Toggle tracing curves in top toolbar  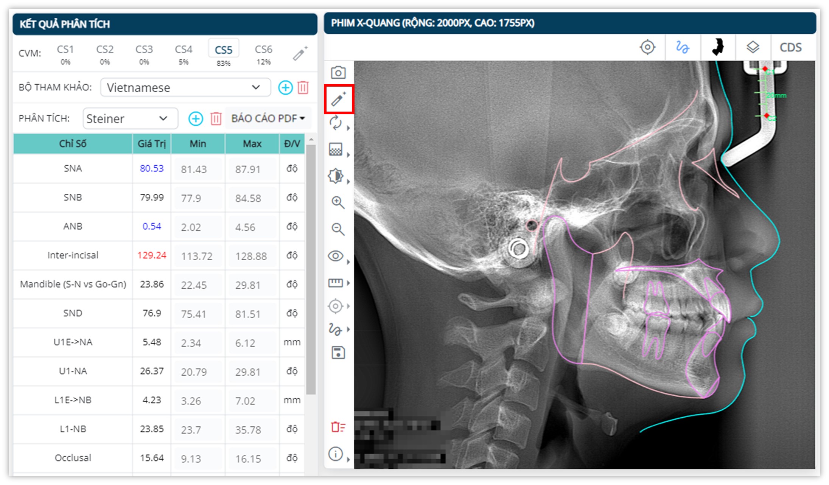point(683,47)
